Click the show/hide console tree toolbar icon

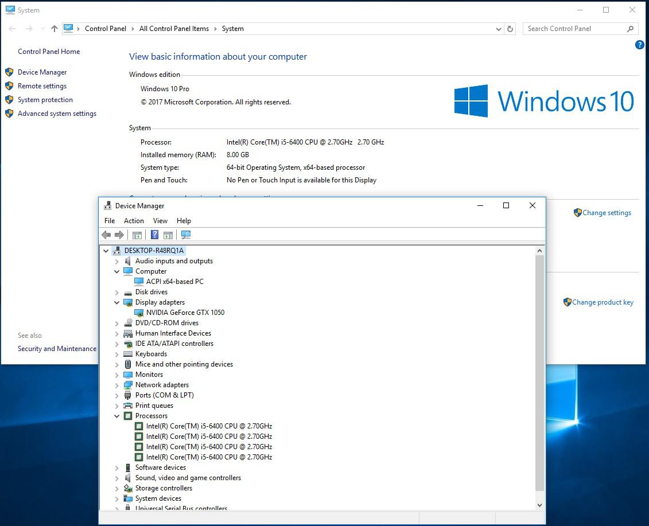coord(137,235)
